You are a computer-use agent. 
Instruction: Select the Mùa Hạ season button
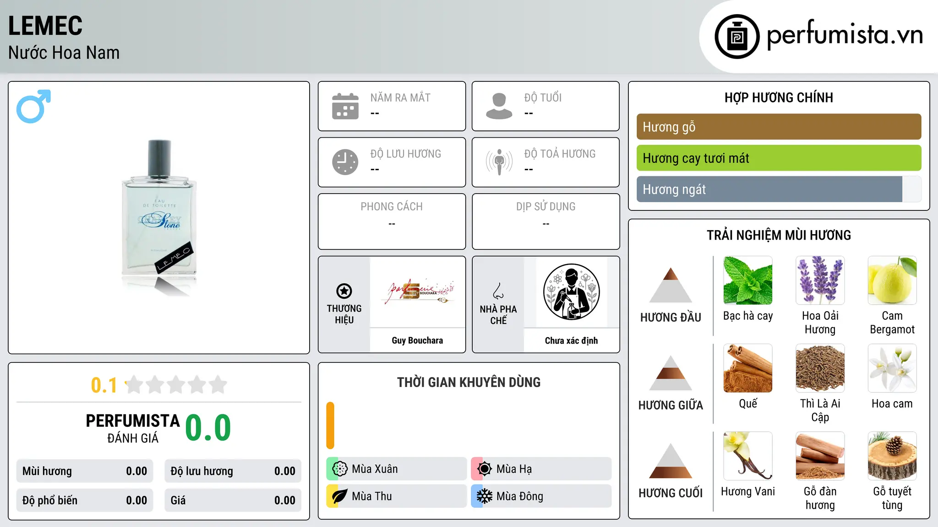click(541, 469)
